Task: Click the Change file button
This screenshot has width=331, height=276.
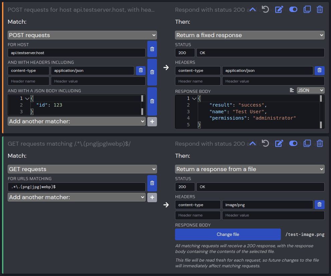Action: coord(228,234)
